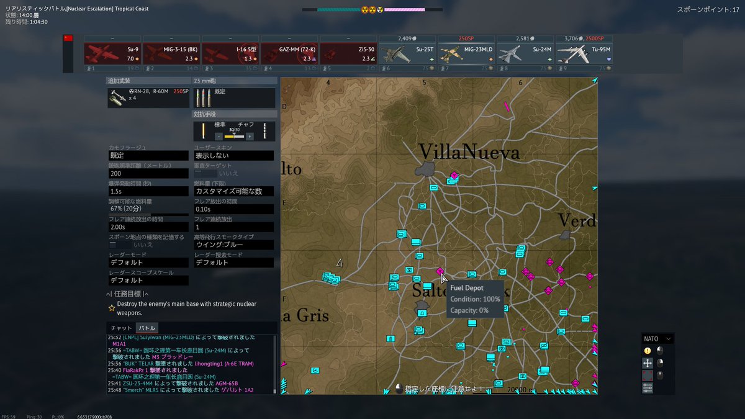The image size is (745, 419).
Task: Click the pink diamond marker near VillaNueva
Action: 454,176
